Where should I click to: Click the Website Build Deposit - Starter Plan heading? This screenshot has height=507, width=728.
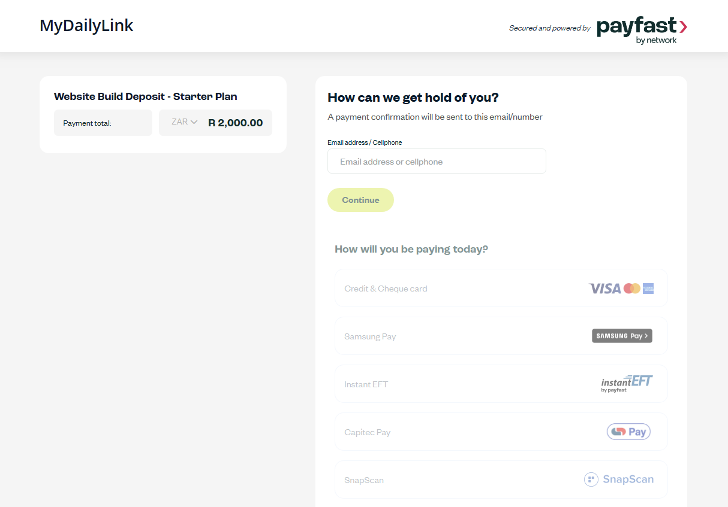[x=146, y=96]
